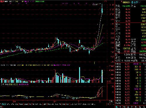The width and height of the screenshot is (146, 108).
Task: Click the minus zoom button below chart
Action: pos(111,104)
